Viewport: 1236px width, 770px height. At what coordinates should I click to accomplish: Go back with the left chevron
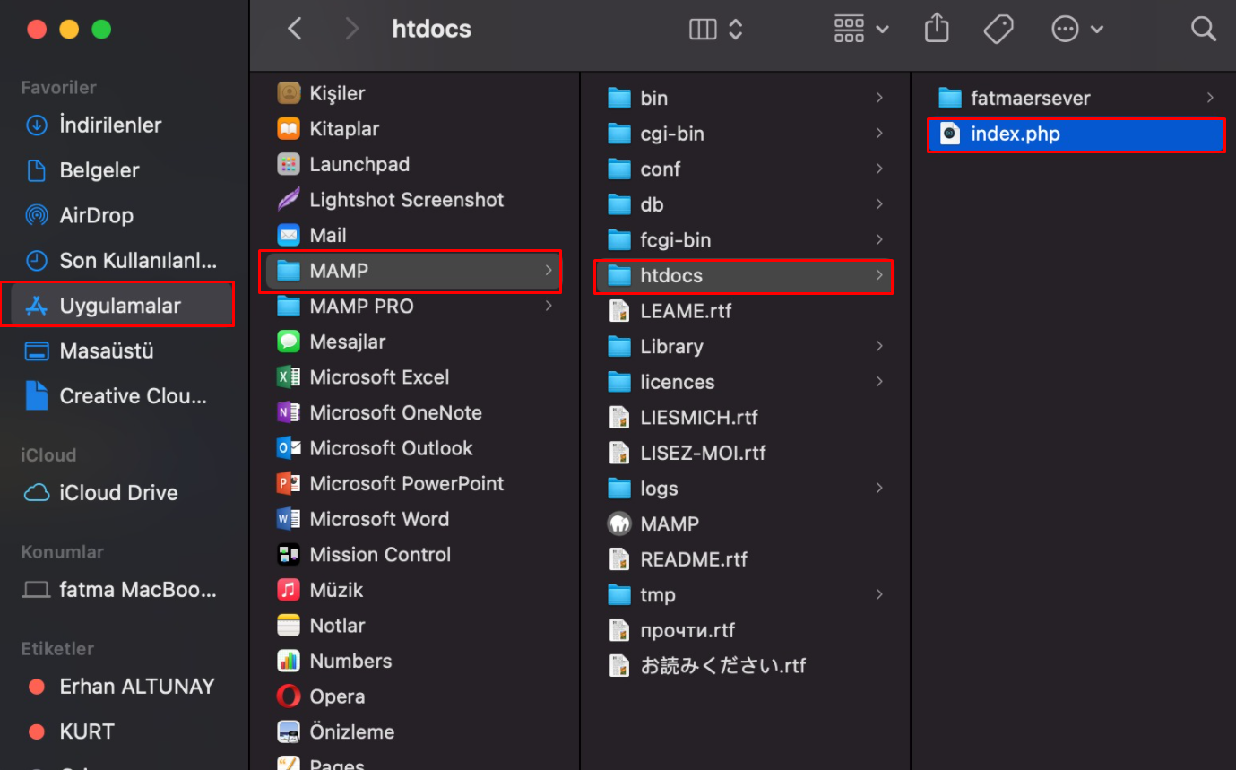(294, 29)
